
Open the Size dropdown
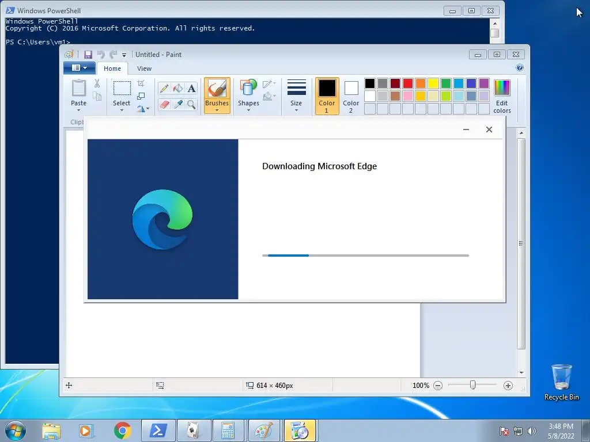(x=296, y=96)
